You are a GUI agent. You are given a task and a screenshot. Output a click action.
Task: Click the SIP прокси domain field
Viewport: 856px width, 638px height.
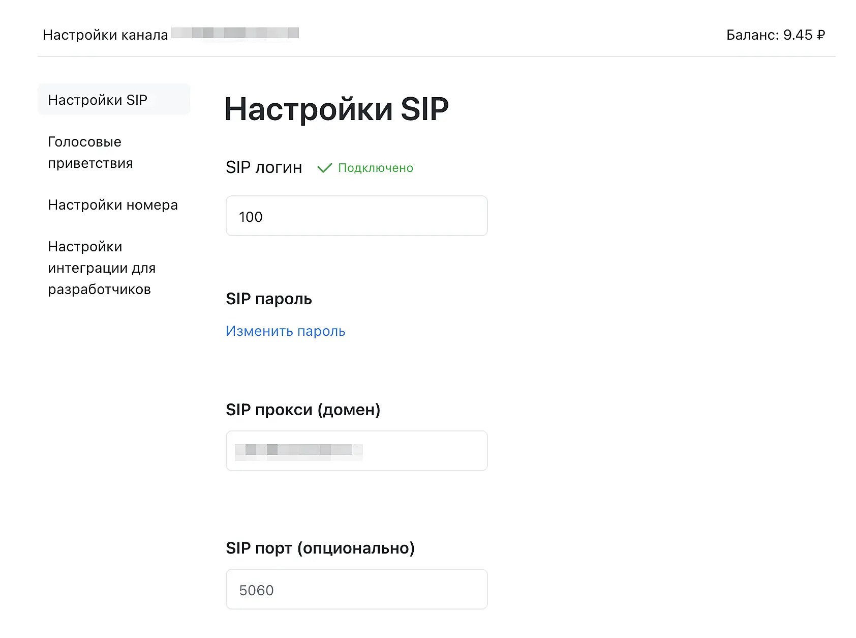tap(356, 451)
